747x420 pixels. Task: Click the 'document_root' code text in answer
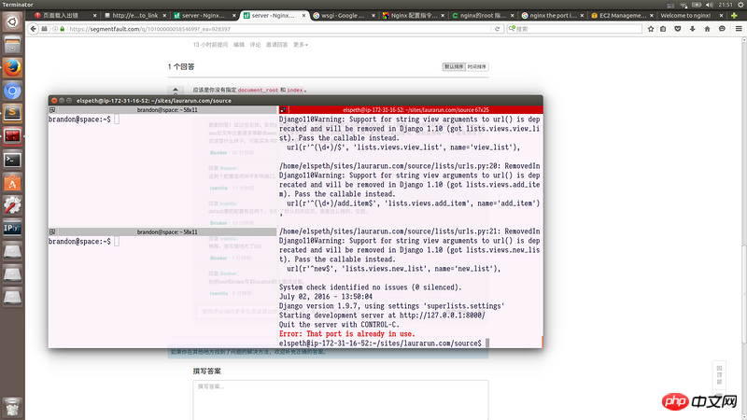click(x=258, y=90)
